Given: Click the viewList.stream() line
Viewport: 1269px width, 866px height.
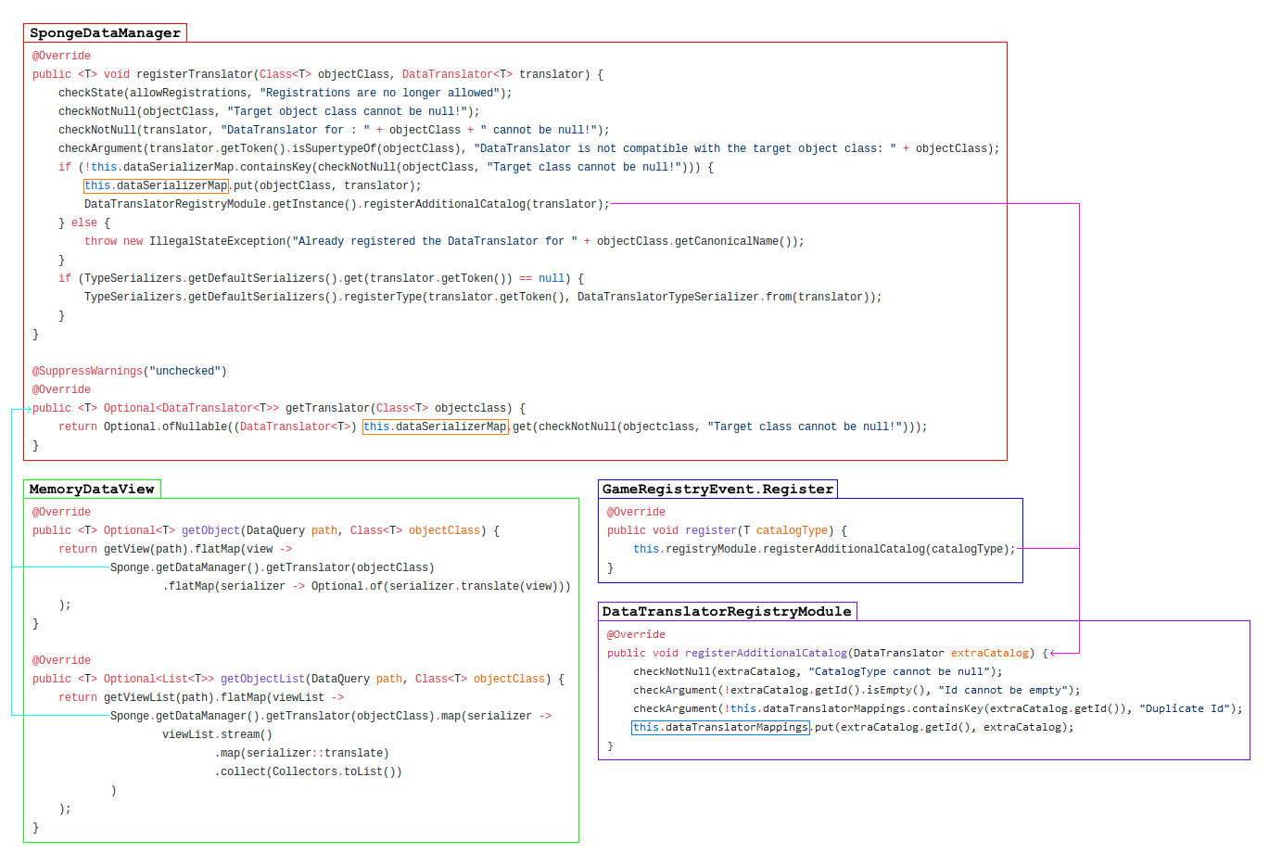Looking at the screenshot, I should 217,734.
